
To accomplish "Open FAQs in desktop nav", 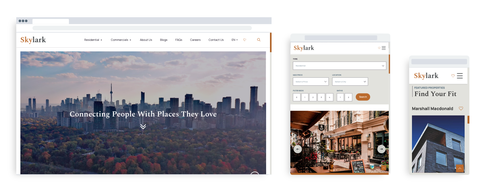I will pyautogui.click(x=179, y=40).
